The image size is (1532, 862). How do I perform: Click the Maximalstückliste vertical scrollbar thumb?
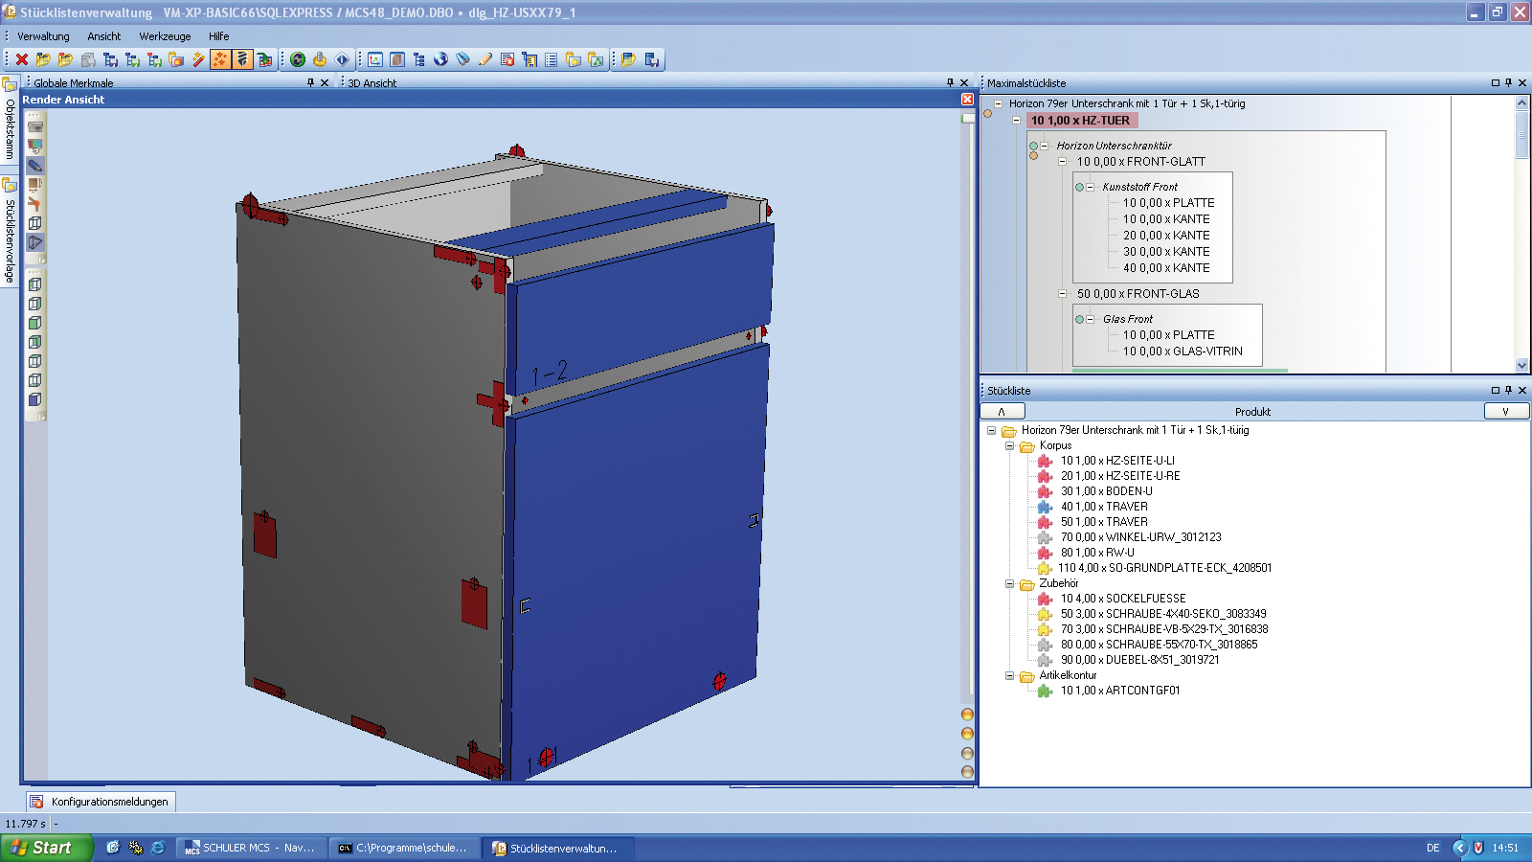[1521, 136]
